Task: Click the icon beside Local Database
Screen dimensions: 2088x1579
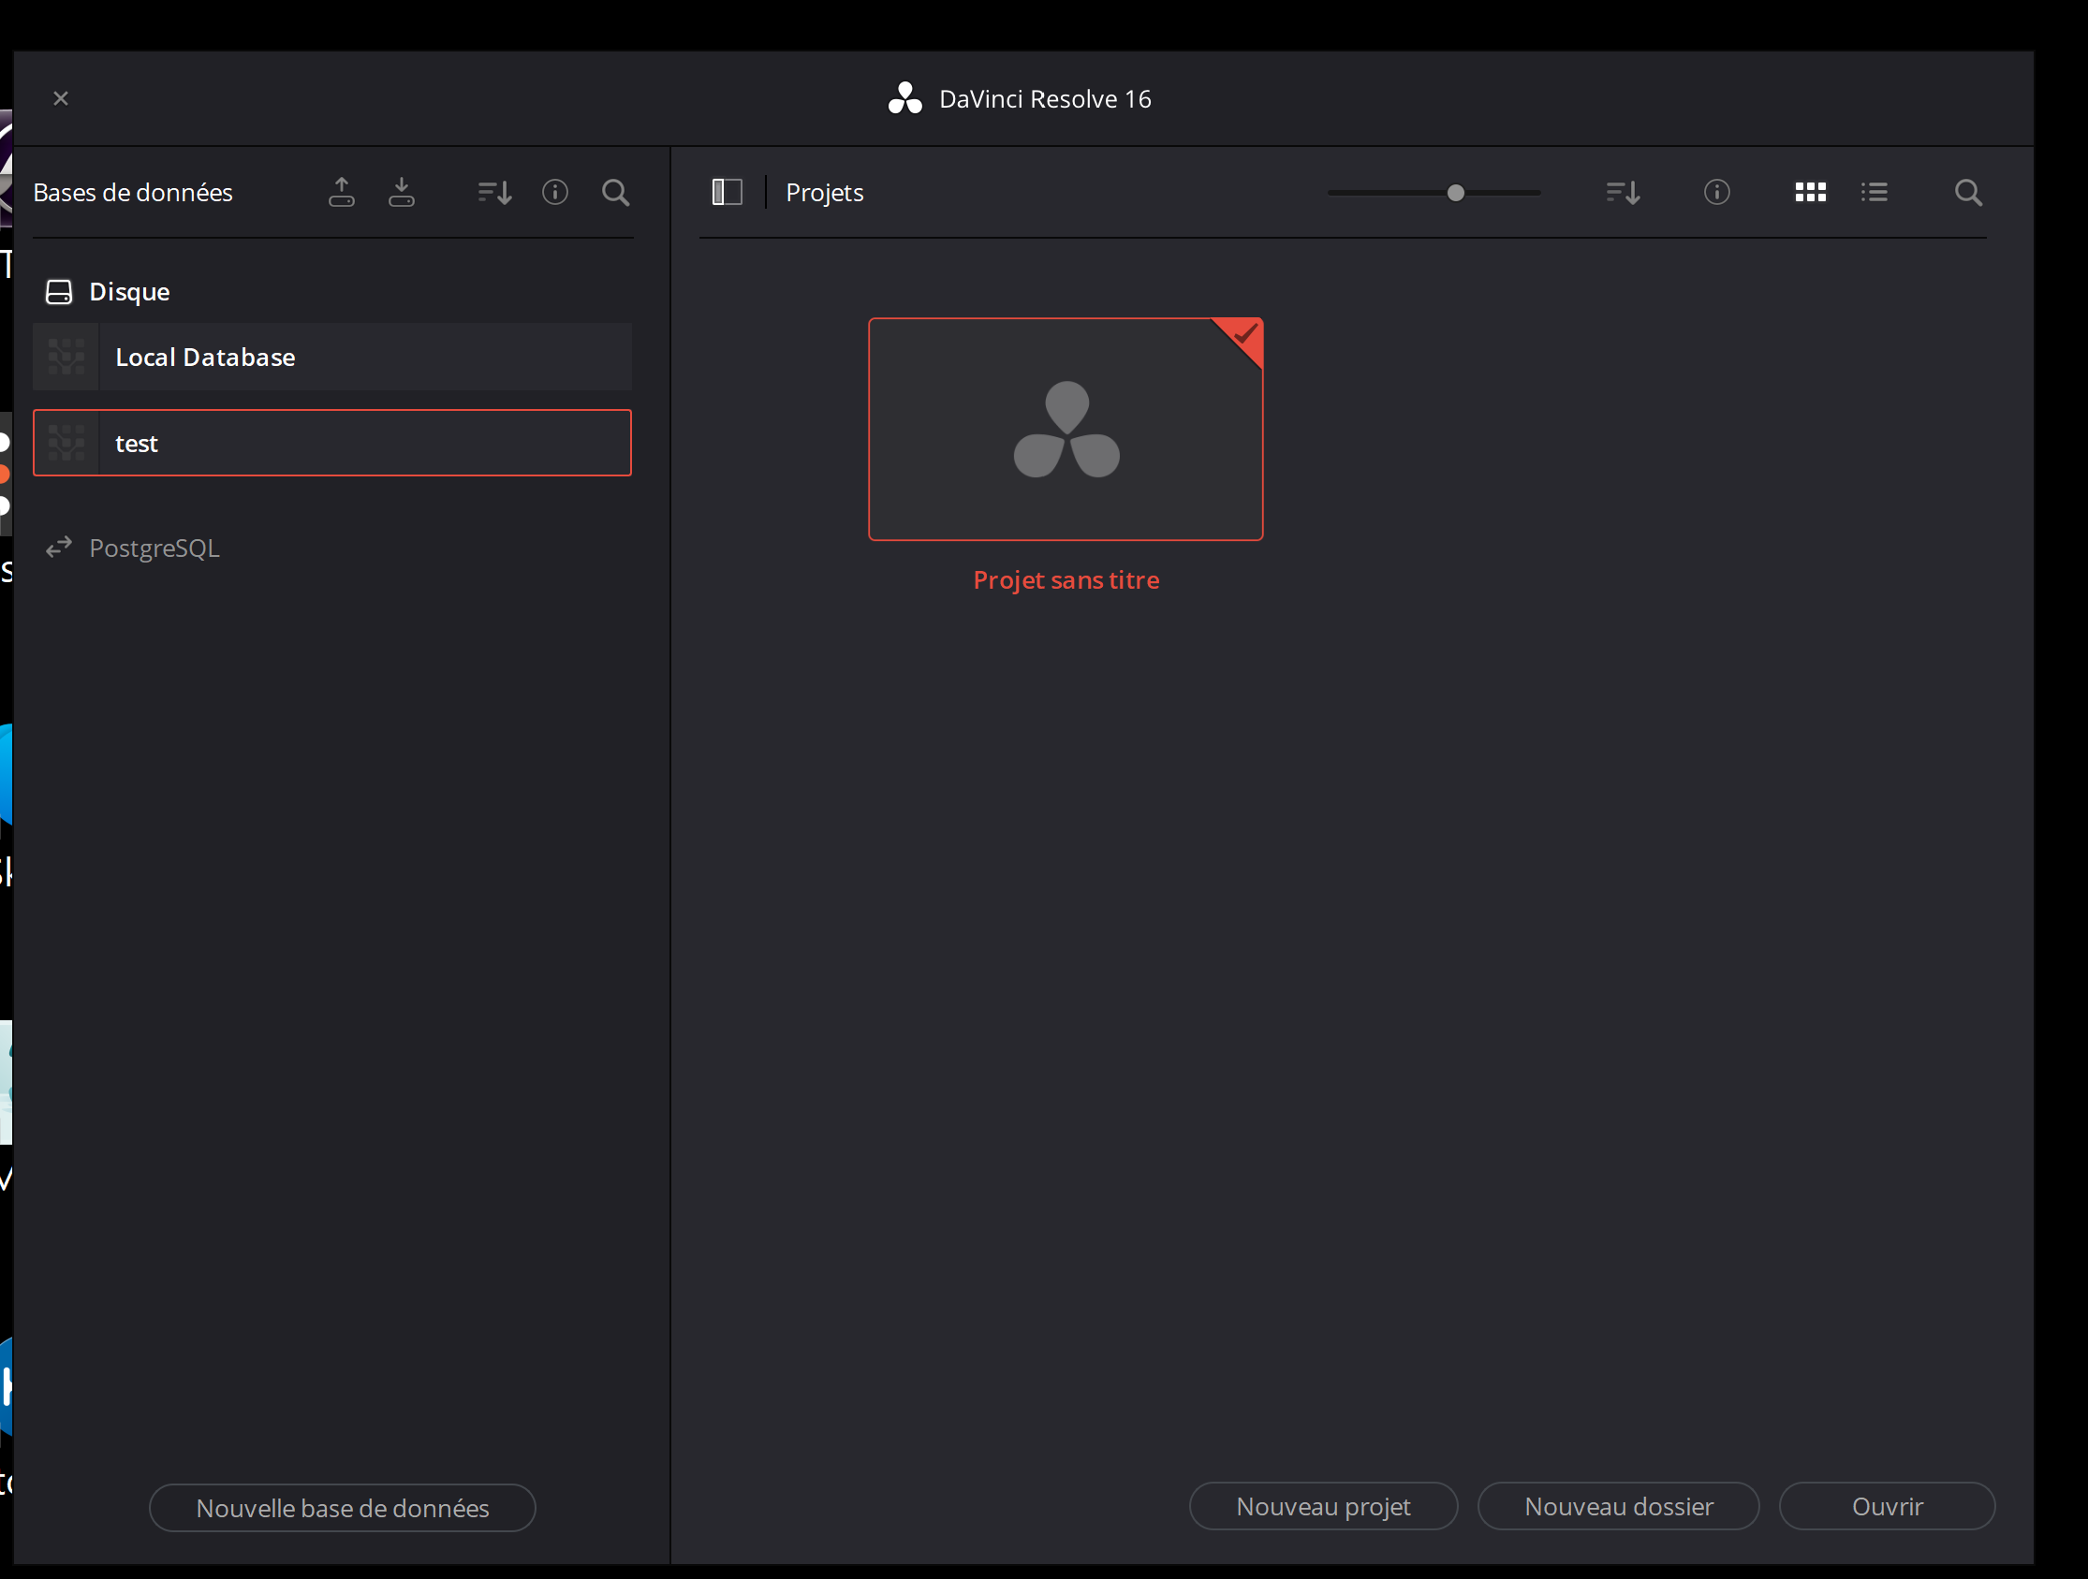Action: coord(66,357)
